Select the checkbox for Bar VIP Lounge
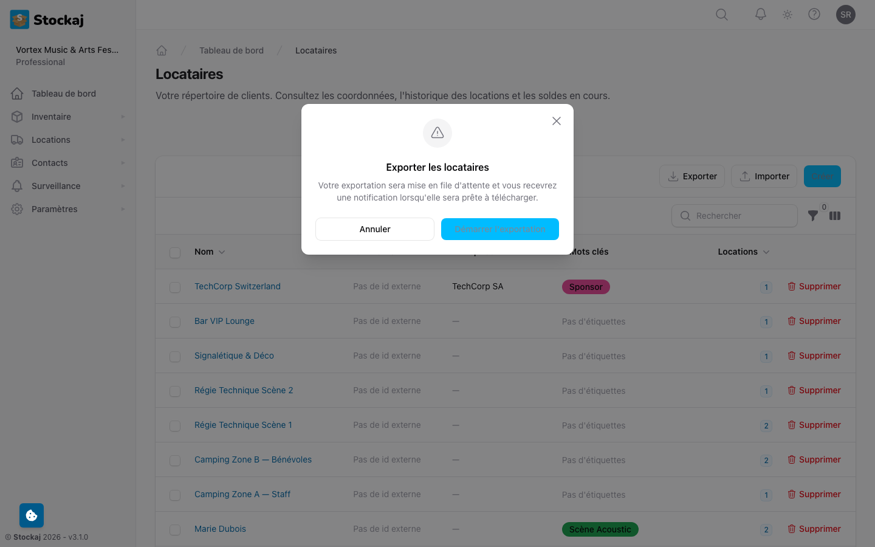 tap(175, 322)
